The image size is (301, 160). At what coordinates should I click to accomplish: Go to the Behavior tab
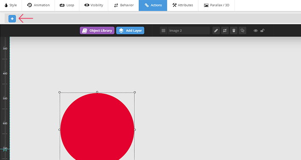click(x=124, y=5)
